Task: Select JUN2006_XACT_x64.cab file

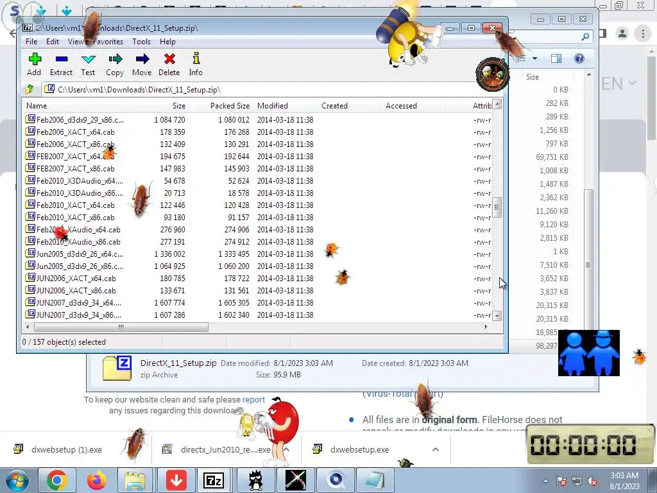Action: tap(76, 279)
